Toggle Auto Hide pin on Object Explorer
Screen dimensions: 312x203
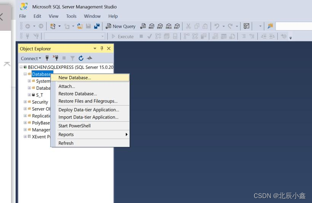pyautogui.click(x=102, y=48)
